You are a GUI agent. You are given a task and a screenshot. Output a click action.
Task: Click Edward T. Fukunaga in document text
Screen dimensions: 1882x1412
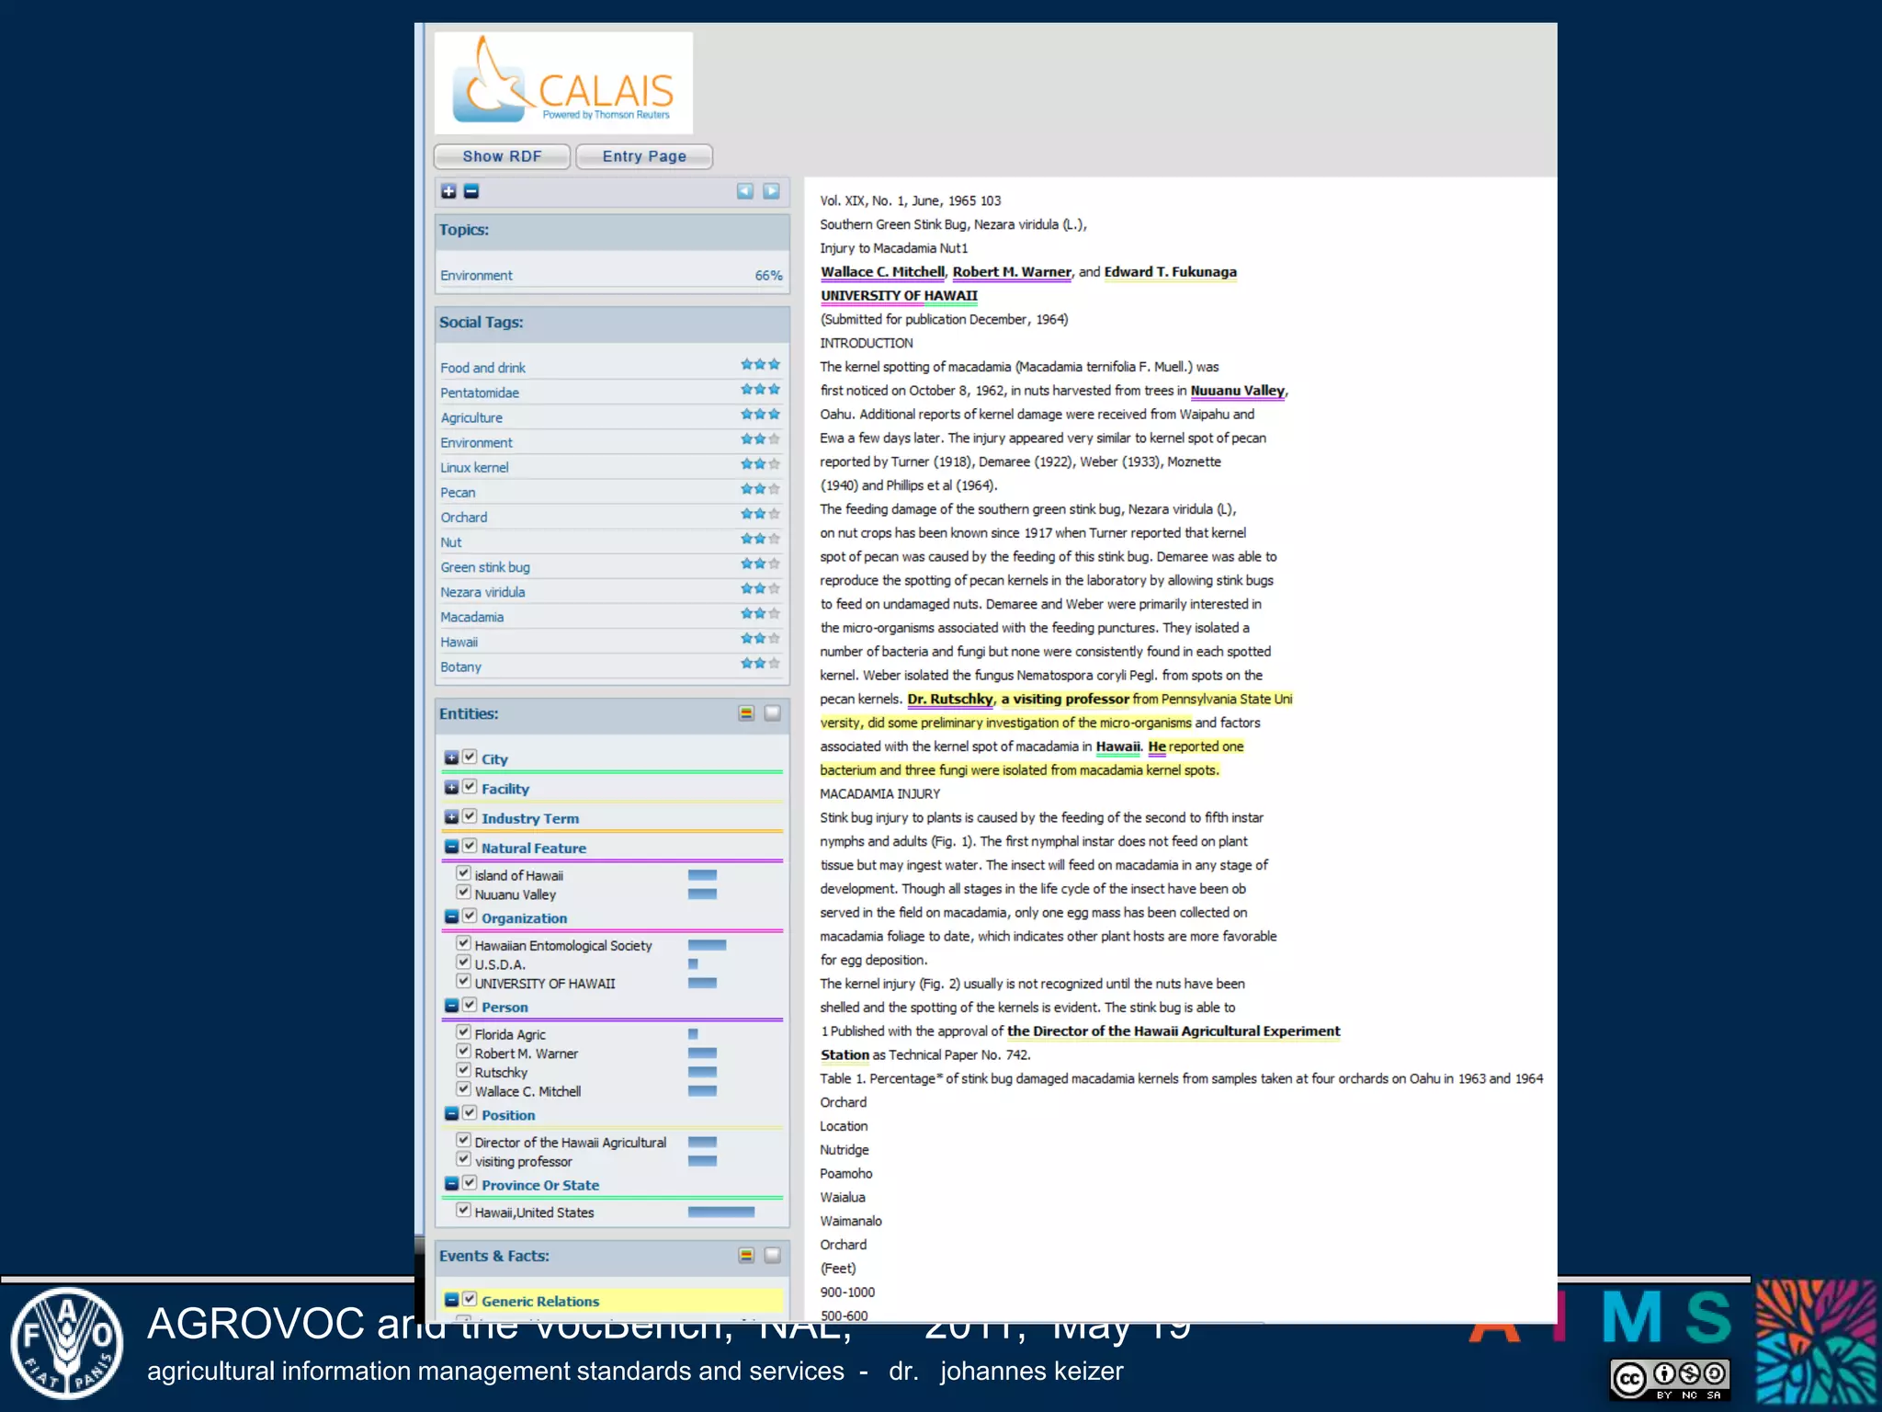pos(1170,272)
